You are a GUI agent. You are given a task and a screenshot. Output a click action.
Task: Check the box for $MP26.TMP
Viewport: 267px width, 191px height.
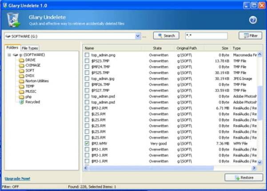(87, 84)
